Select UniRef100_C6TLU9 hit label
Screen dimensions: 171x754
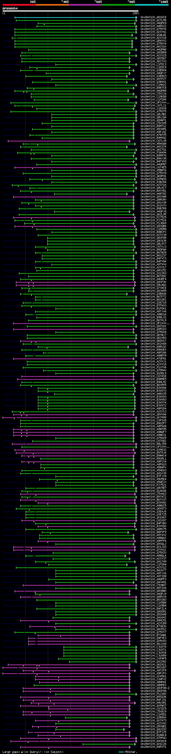(153, 141)
